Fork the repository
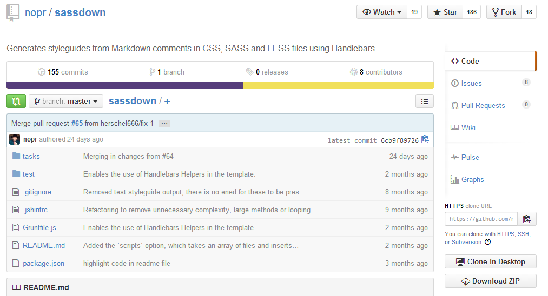The height and width of the screenshot is (296, 548). (504, 12)
